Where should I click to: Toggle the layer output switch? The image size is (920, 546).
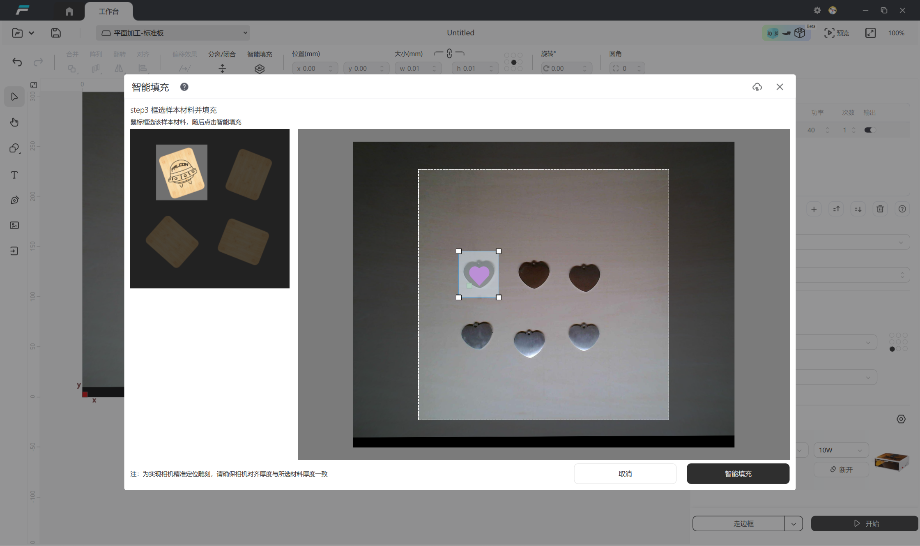coord(869,130)
